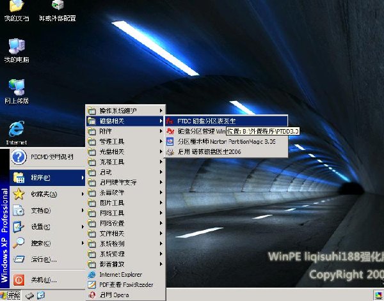Select the highlighted 磁盘相关 folder
384x301 pixels.
coord(125,121)
